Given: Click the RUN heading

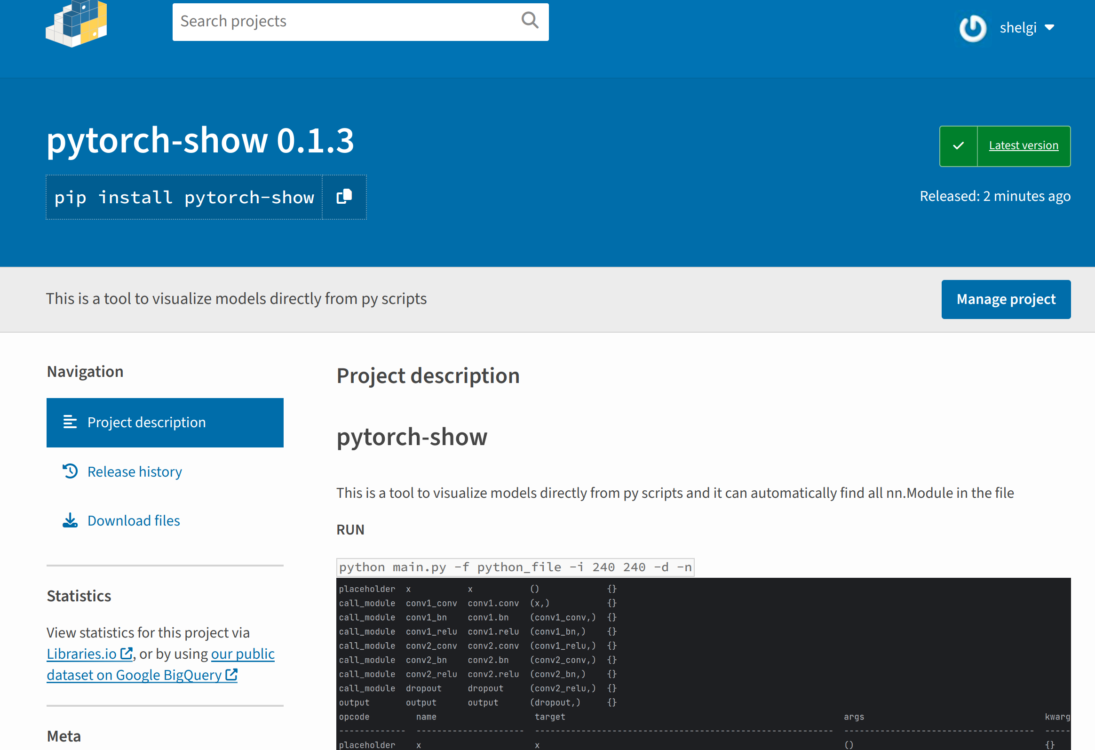Looking at the screenshot, I should [x=350, y=530].
